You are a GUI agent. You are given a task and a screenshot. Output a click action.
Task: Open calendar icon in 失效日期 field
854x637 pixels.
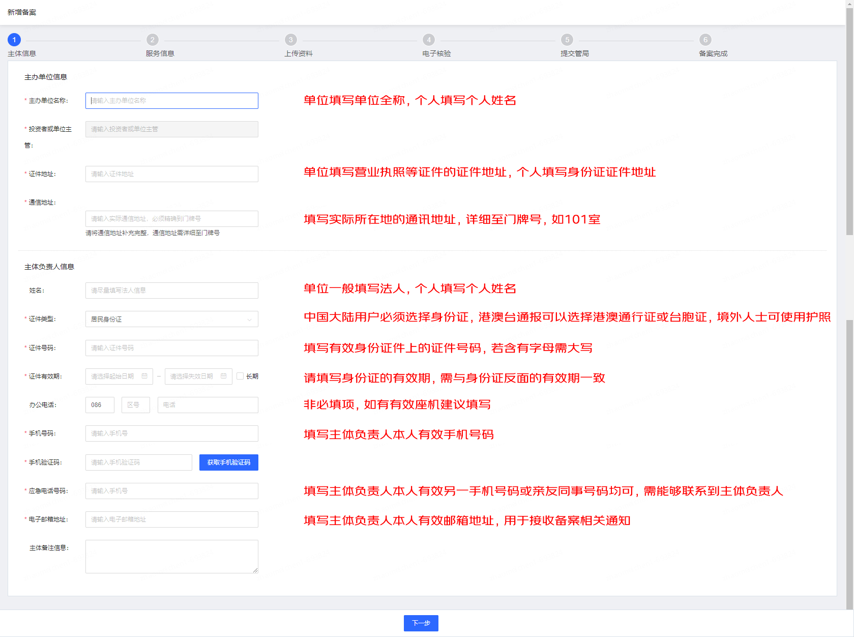(224, 376)
